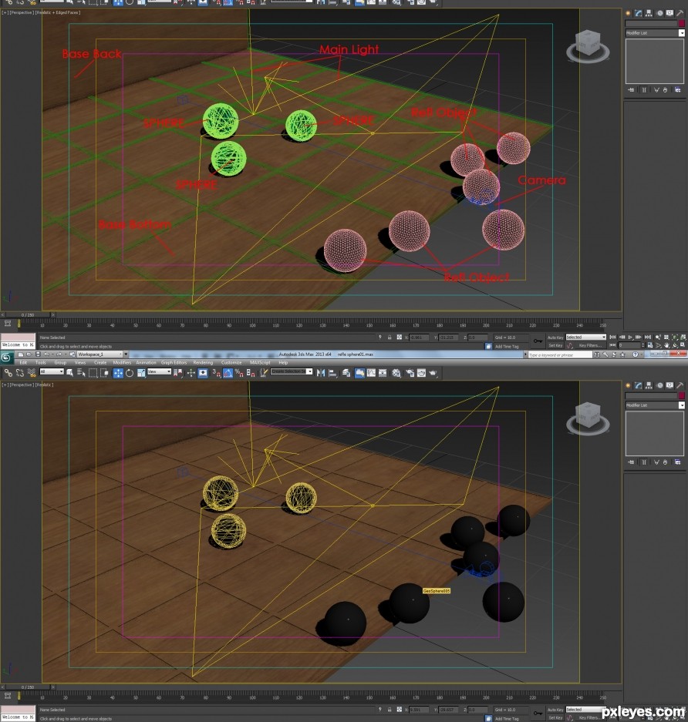688x722 pixels.
Task: Open Select by Name from the main toolbar
Action: [81, 372]
